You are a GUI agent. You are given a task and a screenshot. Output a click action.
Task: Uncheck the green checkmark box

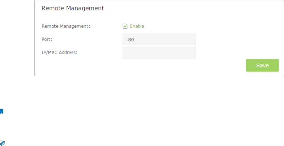coord(125,26)
